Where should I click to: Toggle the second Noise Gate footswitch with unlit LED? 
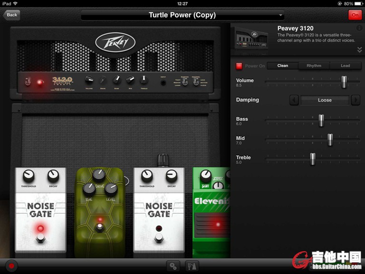pyautogui.click(x=159, y=238)
